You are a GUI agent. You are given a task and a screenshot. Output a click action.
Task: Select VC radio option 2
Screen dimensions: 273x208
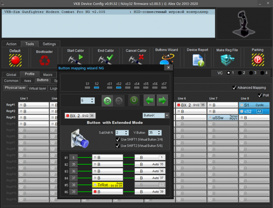240,73
